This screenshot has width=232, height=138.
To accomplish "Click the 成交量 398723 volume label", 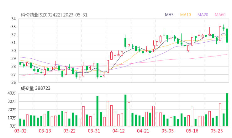I will tap(35, 88).
